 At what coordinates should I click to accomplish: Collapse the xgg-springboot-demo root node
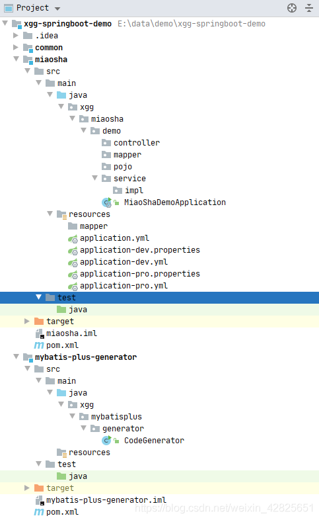[x=5, y=23]
